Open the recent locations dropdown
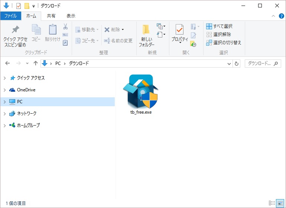Image resolution: width=286 pixels, height=208 pixels. tap(27, 63)
